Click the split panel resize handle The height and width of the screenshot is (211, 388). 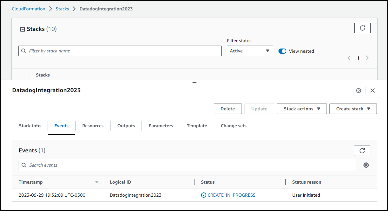194,83
